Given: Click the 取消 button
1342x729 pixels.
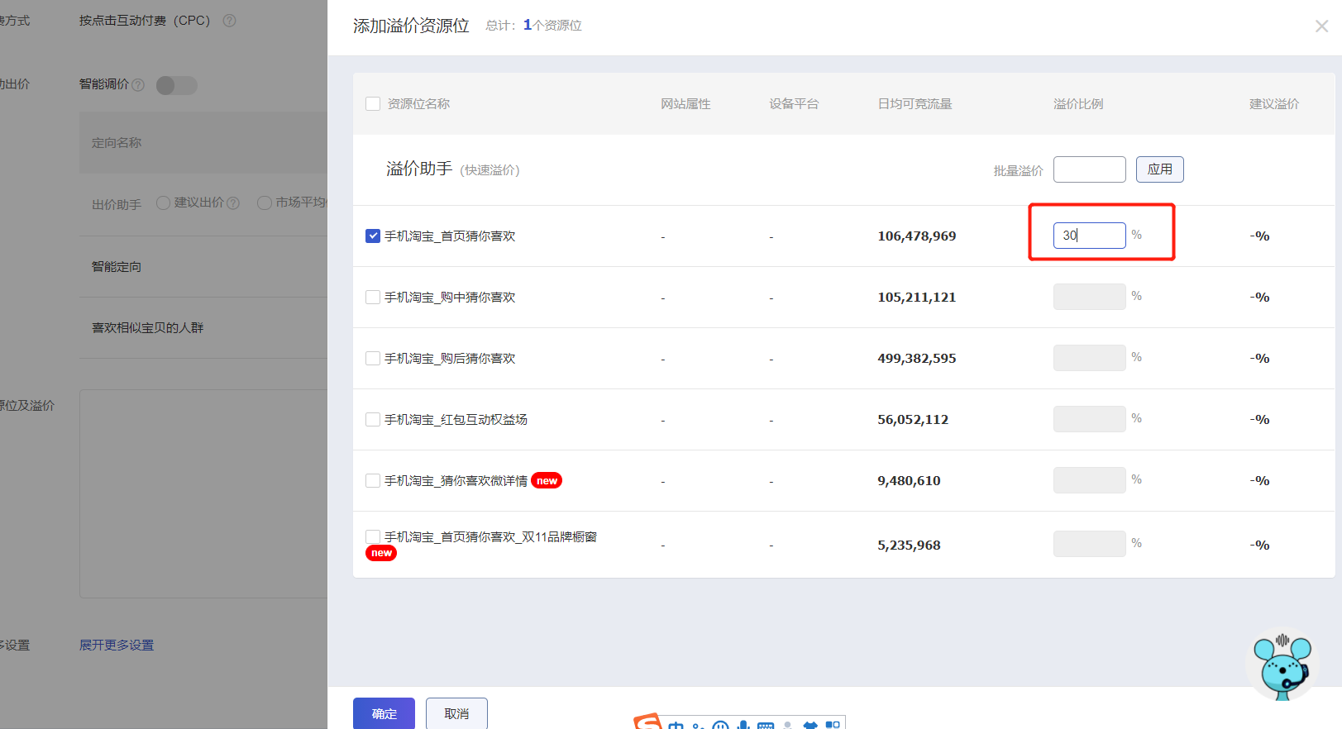Looking at the screenshot, I should pos(456,713).
